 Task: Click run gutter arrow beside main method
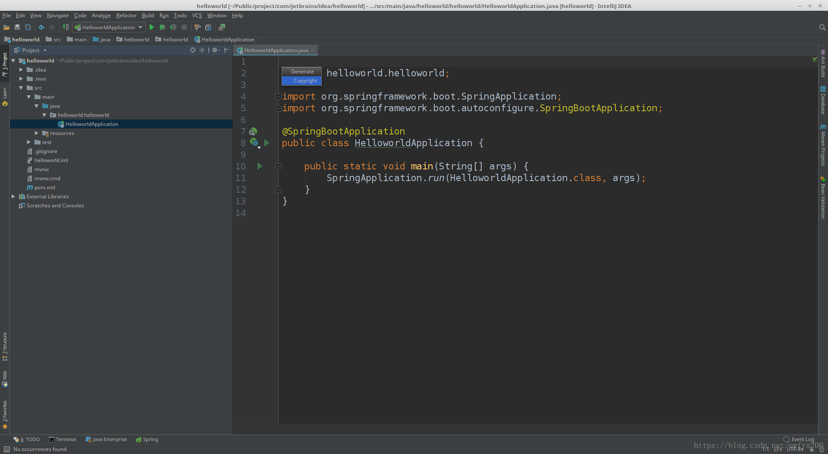tap(260, 166)
